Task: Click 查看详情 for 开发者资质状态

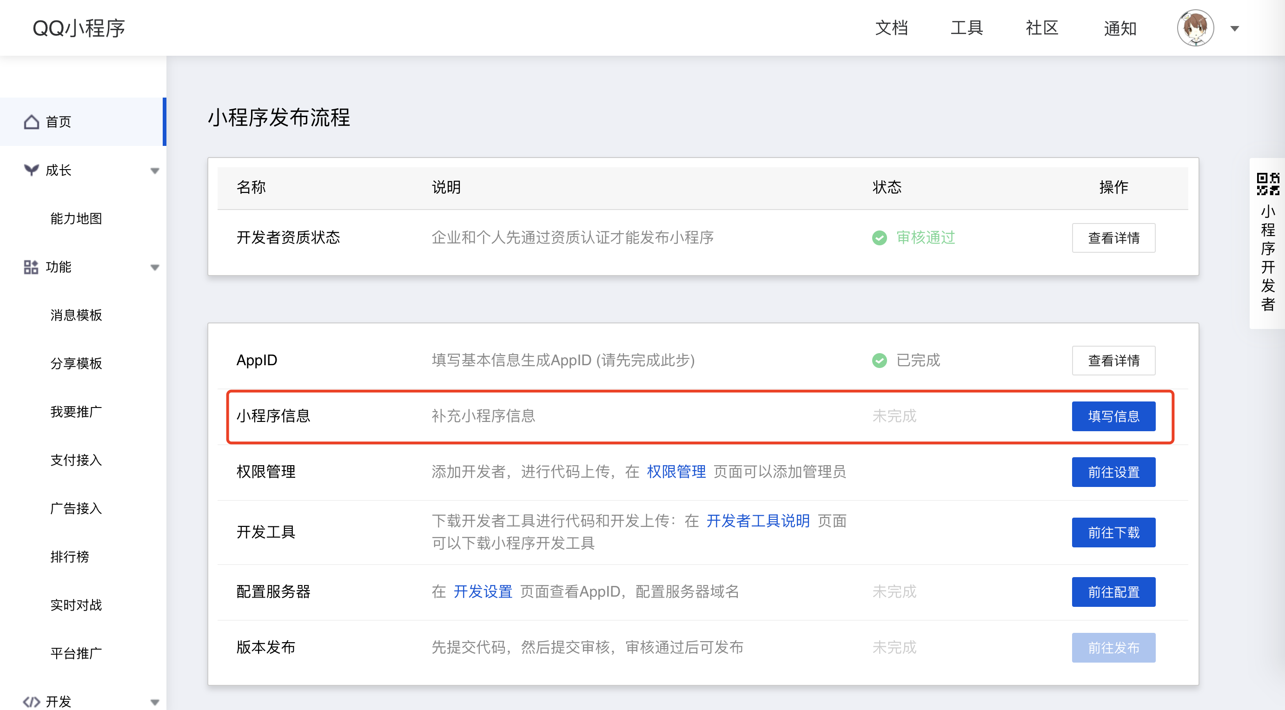Action: click(1113, 238)
